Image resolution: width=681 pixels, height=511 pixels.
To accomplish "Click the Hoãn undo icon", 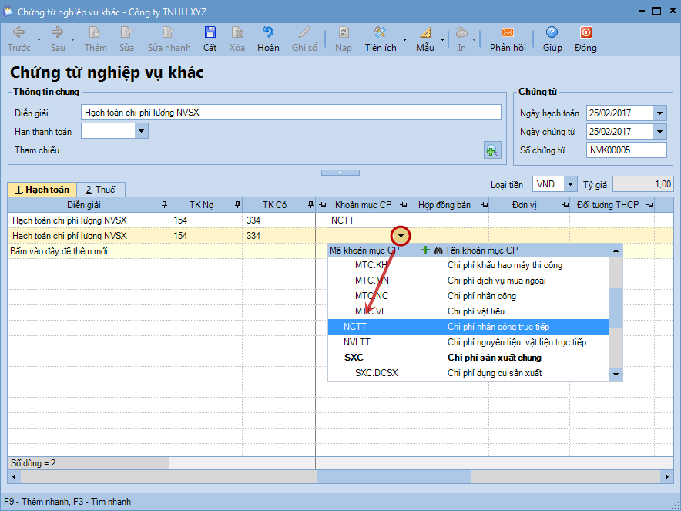I will pos(268,33).
